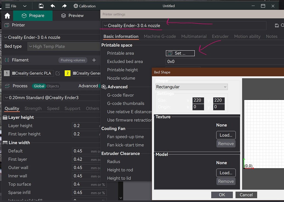284x202 pixels.
Task: Switch process scope to Global
Action: click(39, 86)
